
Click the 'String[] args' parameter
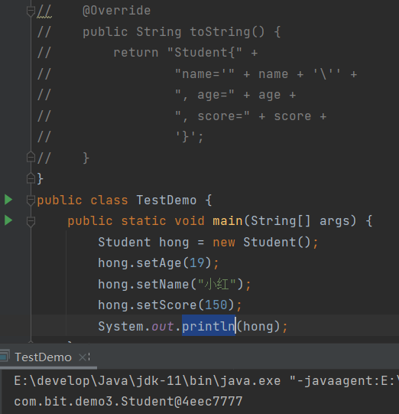click(303, 221)
